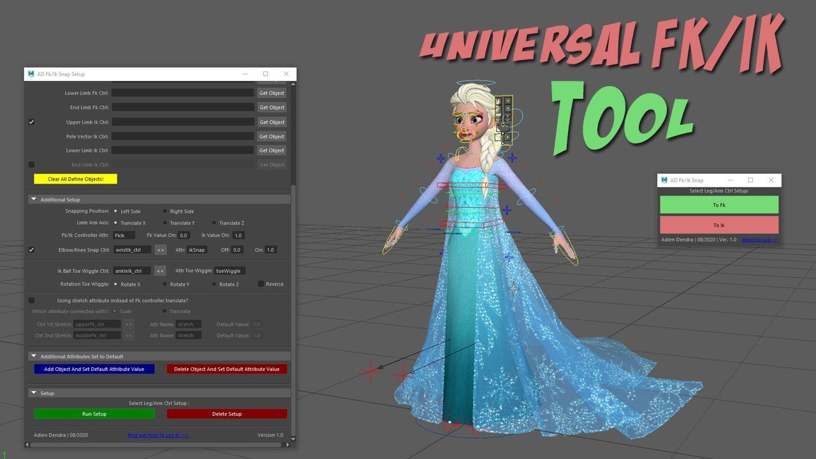Uncheck the Upper Limb Ik Ctrl checkbox
This screenshot has height=459, width=816.
[31, 122]
